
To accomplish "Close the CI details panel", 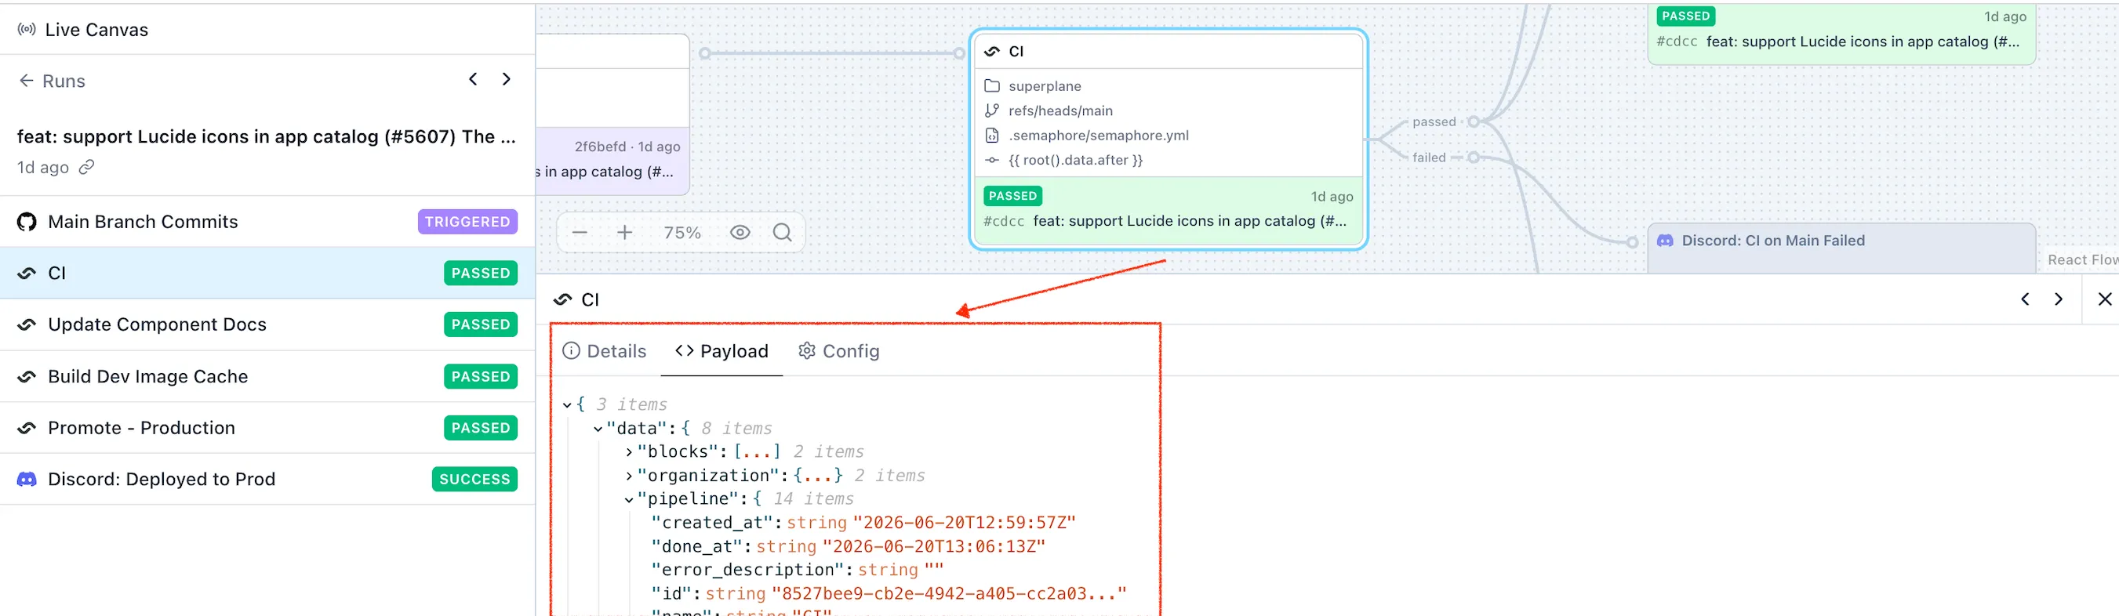I will coord(2104,299).
